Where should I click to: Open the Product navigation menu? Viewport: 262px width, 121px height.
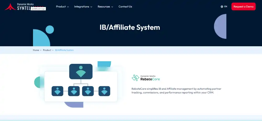point(62,7)
